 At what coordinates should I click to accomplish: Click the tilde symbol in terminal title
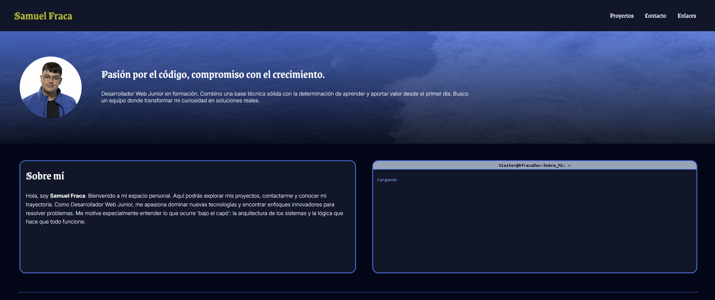point(569,165)
